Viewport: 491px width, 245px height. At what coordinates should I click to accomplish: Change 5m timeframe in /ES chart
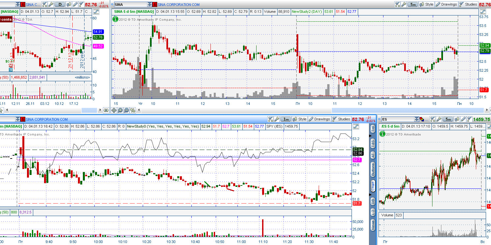click(x=448, y=119)
